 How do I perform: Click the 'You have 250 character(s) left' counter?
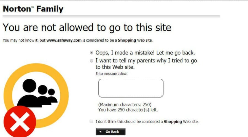click(x=128, y=110)
